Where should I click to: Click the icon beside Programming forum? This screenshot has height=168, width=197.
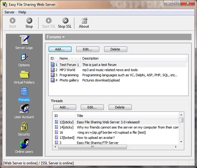53,75
